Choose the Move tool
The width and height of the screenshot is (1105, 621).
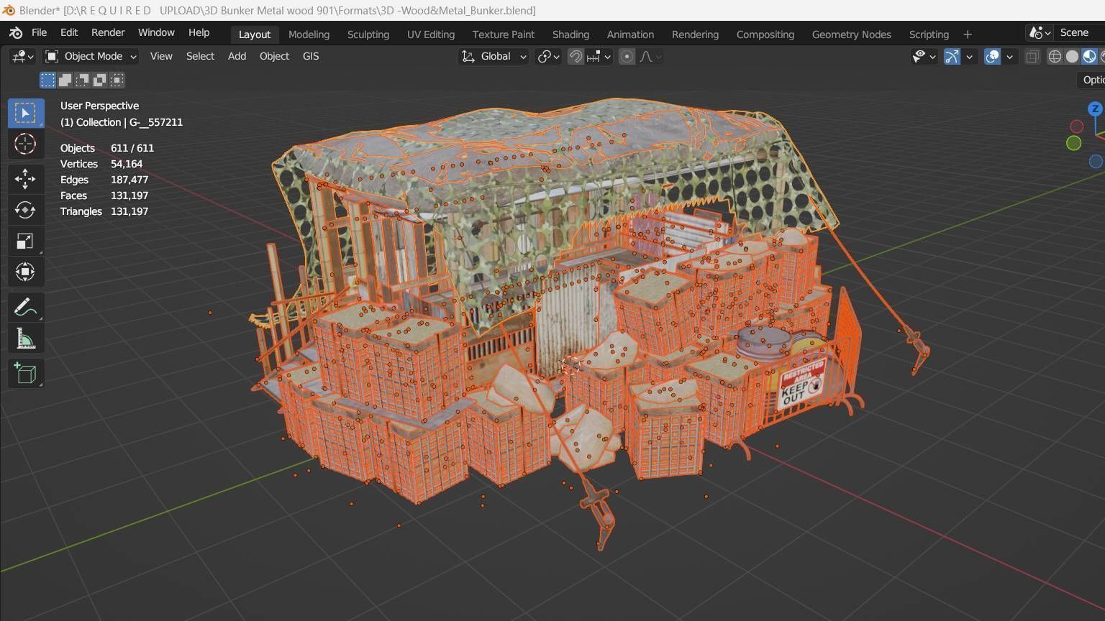tap(25, 179)
